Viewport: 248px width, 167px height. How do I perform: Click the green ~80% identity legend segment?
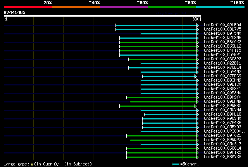pos(172,7)
